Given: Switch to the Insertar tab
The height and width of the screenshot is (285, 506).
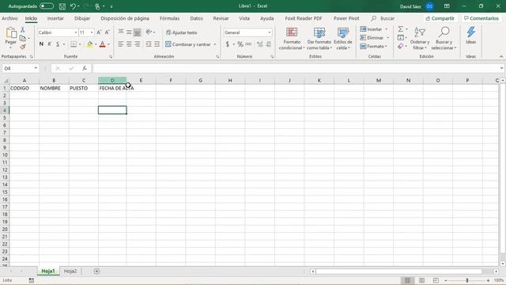Looking at the screenshot, I should pos(55,18).
